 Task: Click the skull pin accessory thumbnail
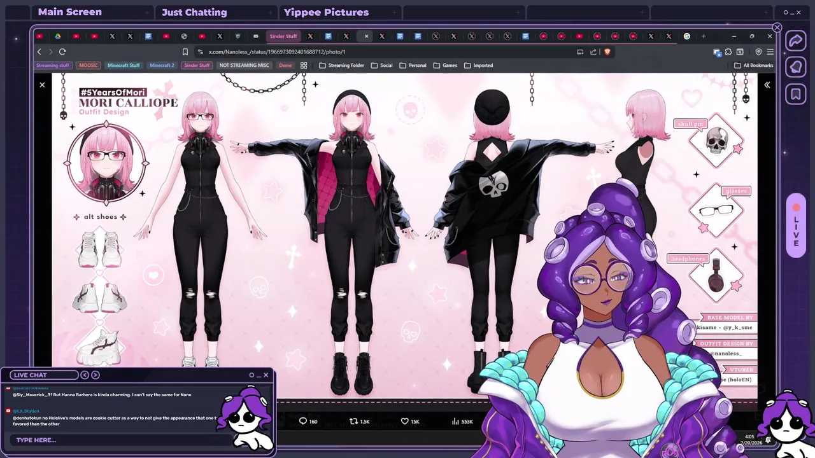717,141
